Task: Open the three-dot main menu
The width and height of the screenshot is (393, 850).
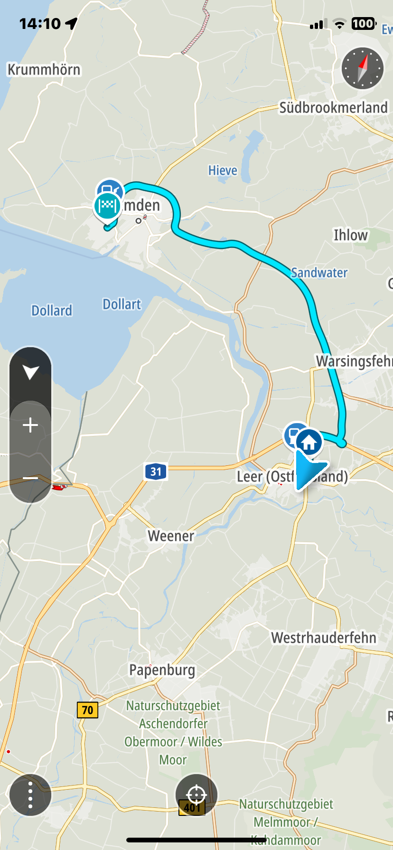Action: pyautogui.click(x=30, y=795)
